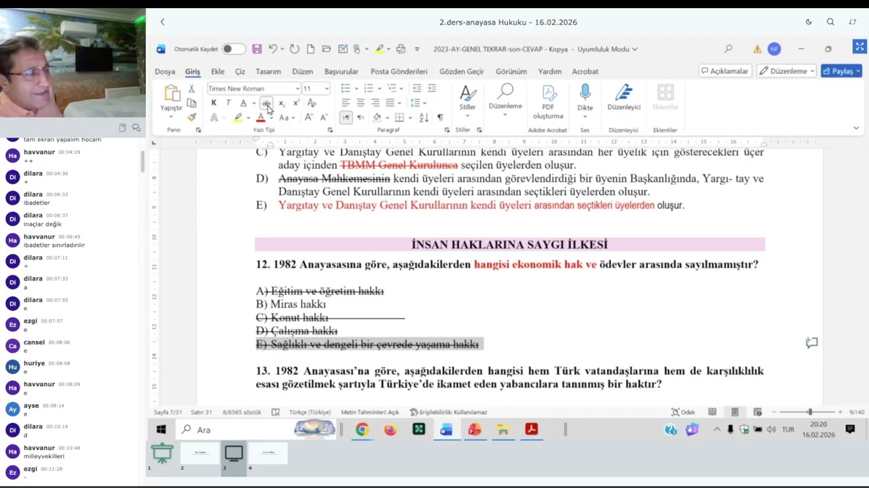This screenshot has width=869, height=488.
Task: Apply Bold formatting with K button
Action: point(214,103)
